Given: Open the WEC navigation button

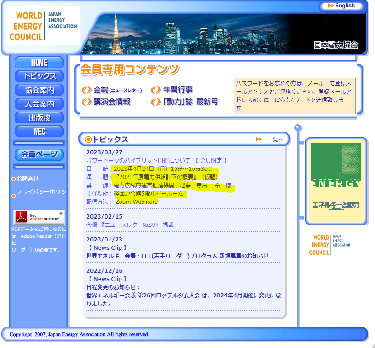Looking at the screenshot, I should tap(39, 131).
